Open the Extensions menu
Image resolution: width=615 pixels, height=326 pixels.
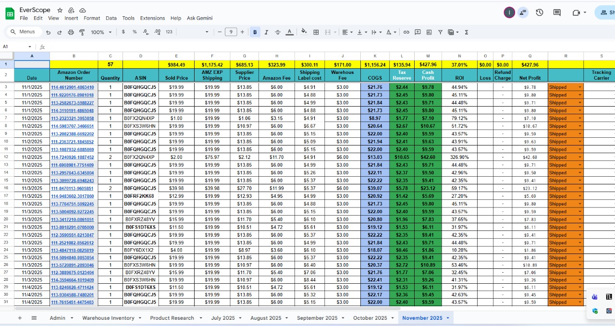tap(152, 18)
